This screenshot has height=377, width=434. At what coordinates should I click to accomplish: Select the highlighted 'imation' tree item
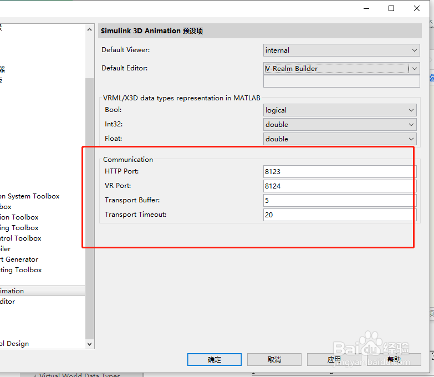click(x=42, y=291)
